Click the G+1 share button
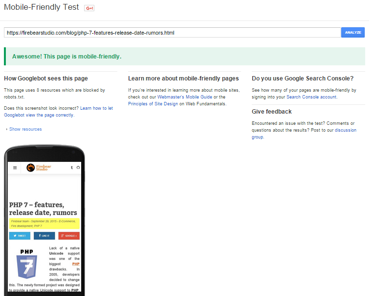This screenshot has width=373, height=296. point(89,8)
